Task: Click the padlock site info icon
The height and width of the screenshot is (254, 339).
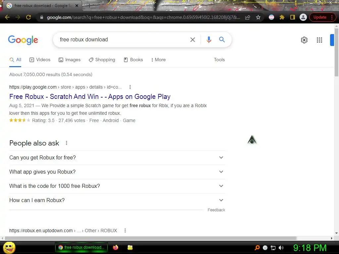Action: tap(42, 17)
